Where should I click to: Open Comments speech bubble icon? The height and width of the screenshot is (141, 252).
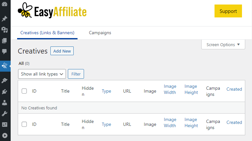[x=5, y=51]
